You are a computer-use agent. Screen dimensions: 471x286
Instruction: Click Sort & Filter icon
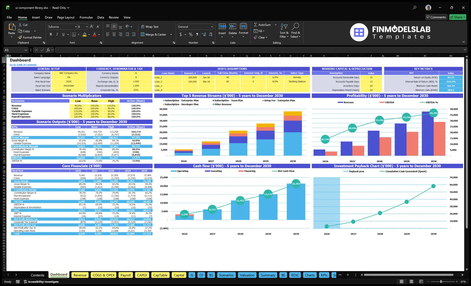284,26
